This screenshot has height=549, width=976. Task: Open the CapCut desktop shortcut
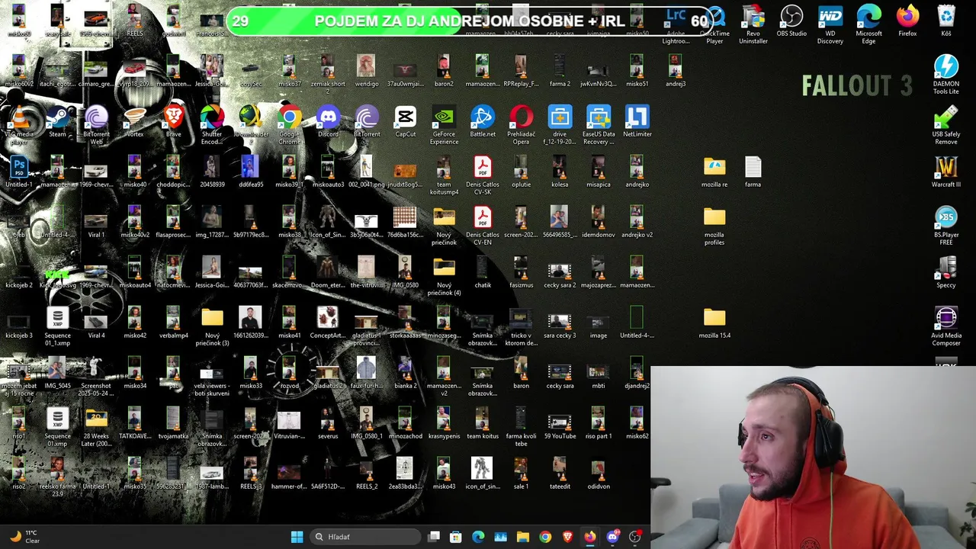[406, 122]
